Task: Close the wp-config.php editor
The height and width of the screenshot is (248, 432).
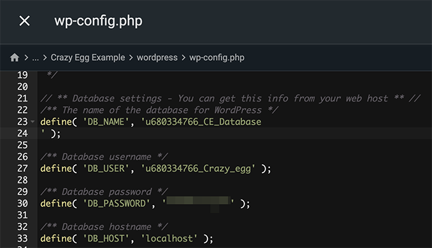Action: (x=24, y=21)
